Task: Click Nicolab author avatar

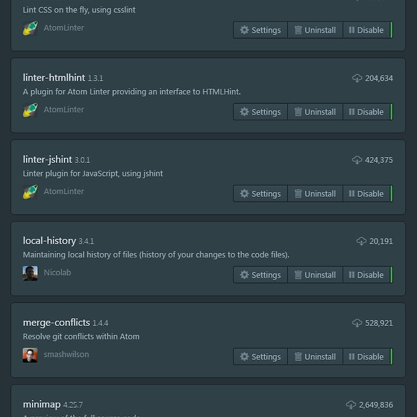Action: (x=30, y=273)
